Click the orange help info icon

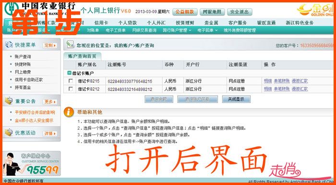pyautogui.click(x=69, y=112)
